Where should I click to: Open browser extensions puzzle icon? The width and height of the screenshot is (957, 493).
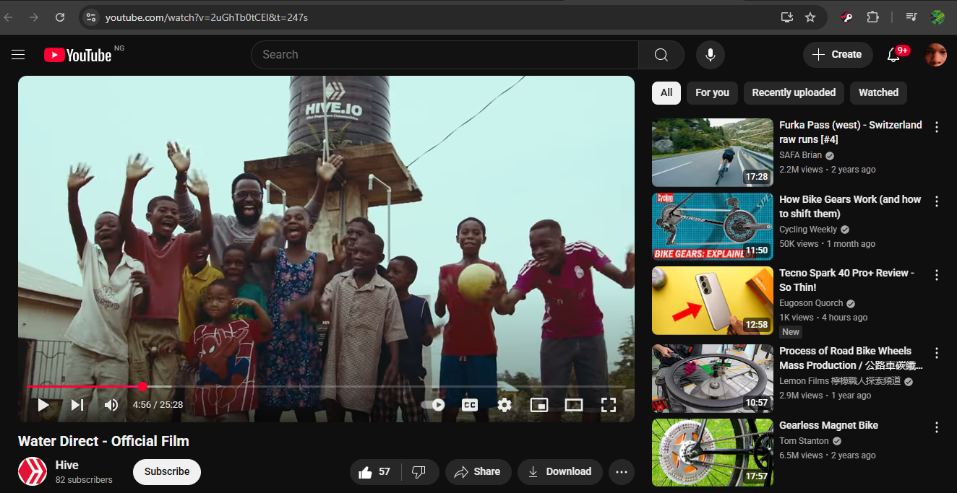[872, 17]
